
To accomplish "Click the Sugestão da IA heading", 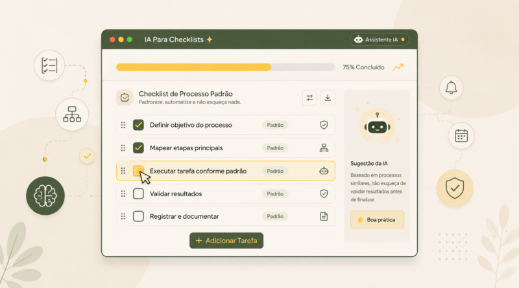I will 369,164.
